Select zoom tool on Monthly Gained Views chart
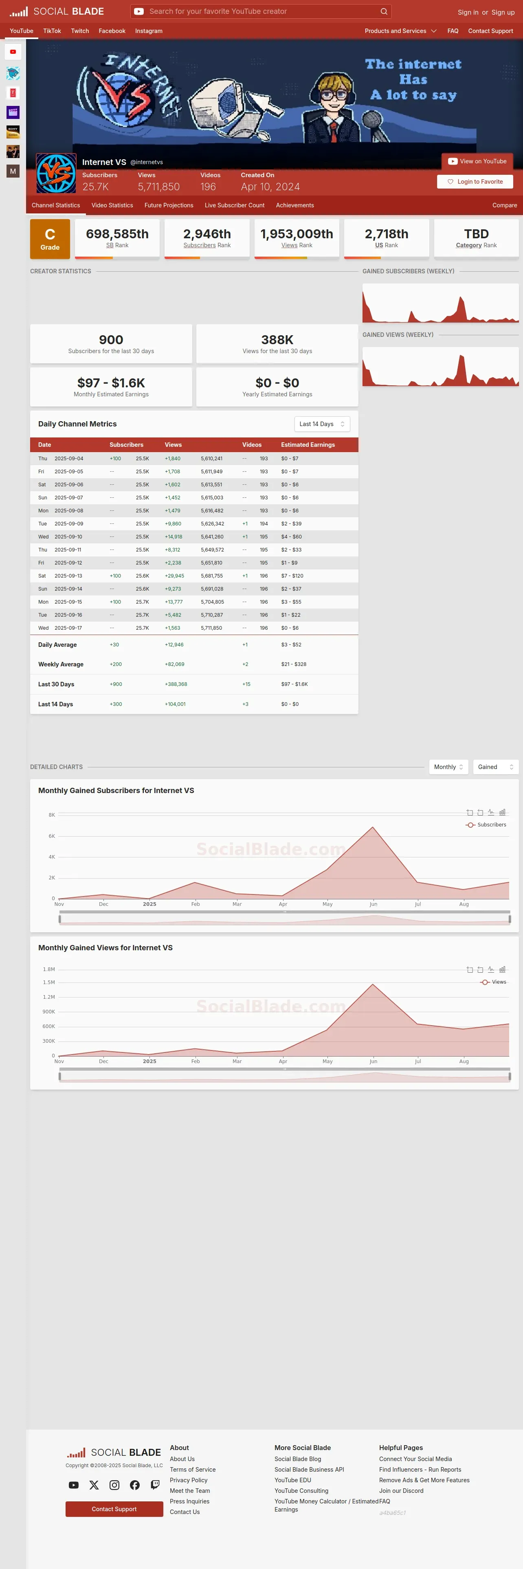Viewport: 523px width, 1569px height. click(469, 970)
